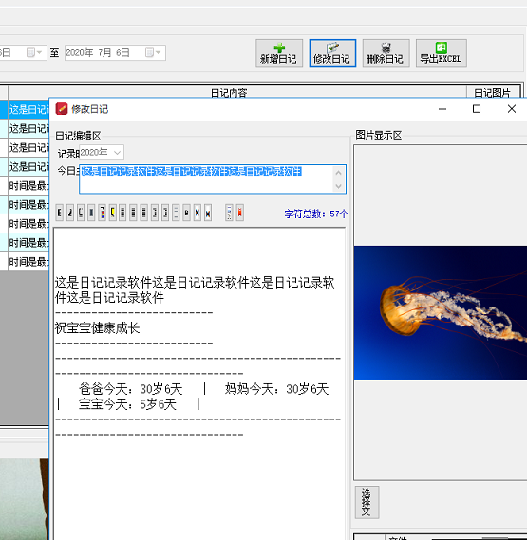Viewport: 527px width, 540px height.
Task: Open the font color tool
Action: 102,213
